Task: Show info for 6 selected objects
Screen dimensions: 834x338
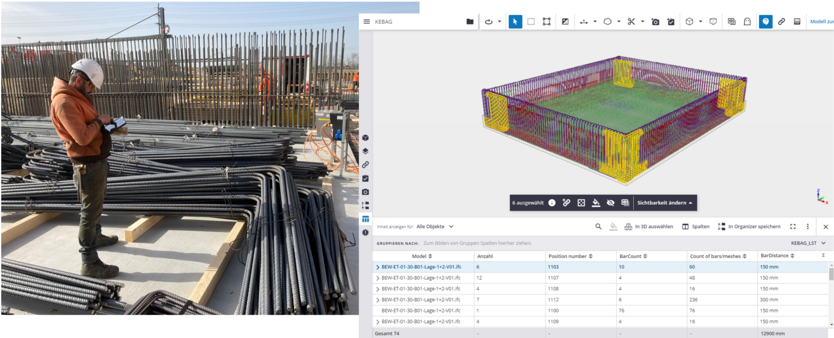Action: [x=552, y=203]
